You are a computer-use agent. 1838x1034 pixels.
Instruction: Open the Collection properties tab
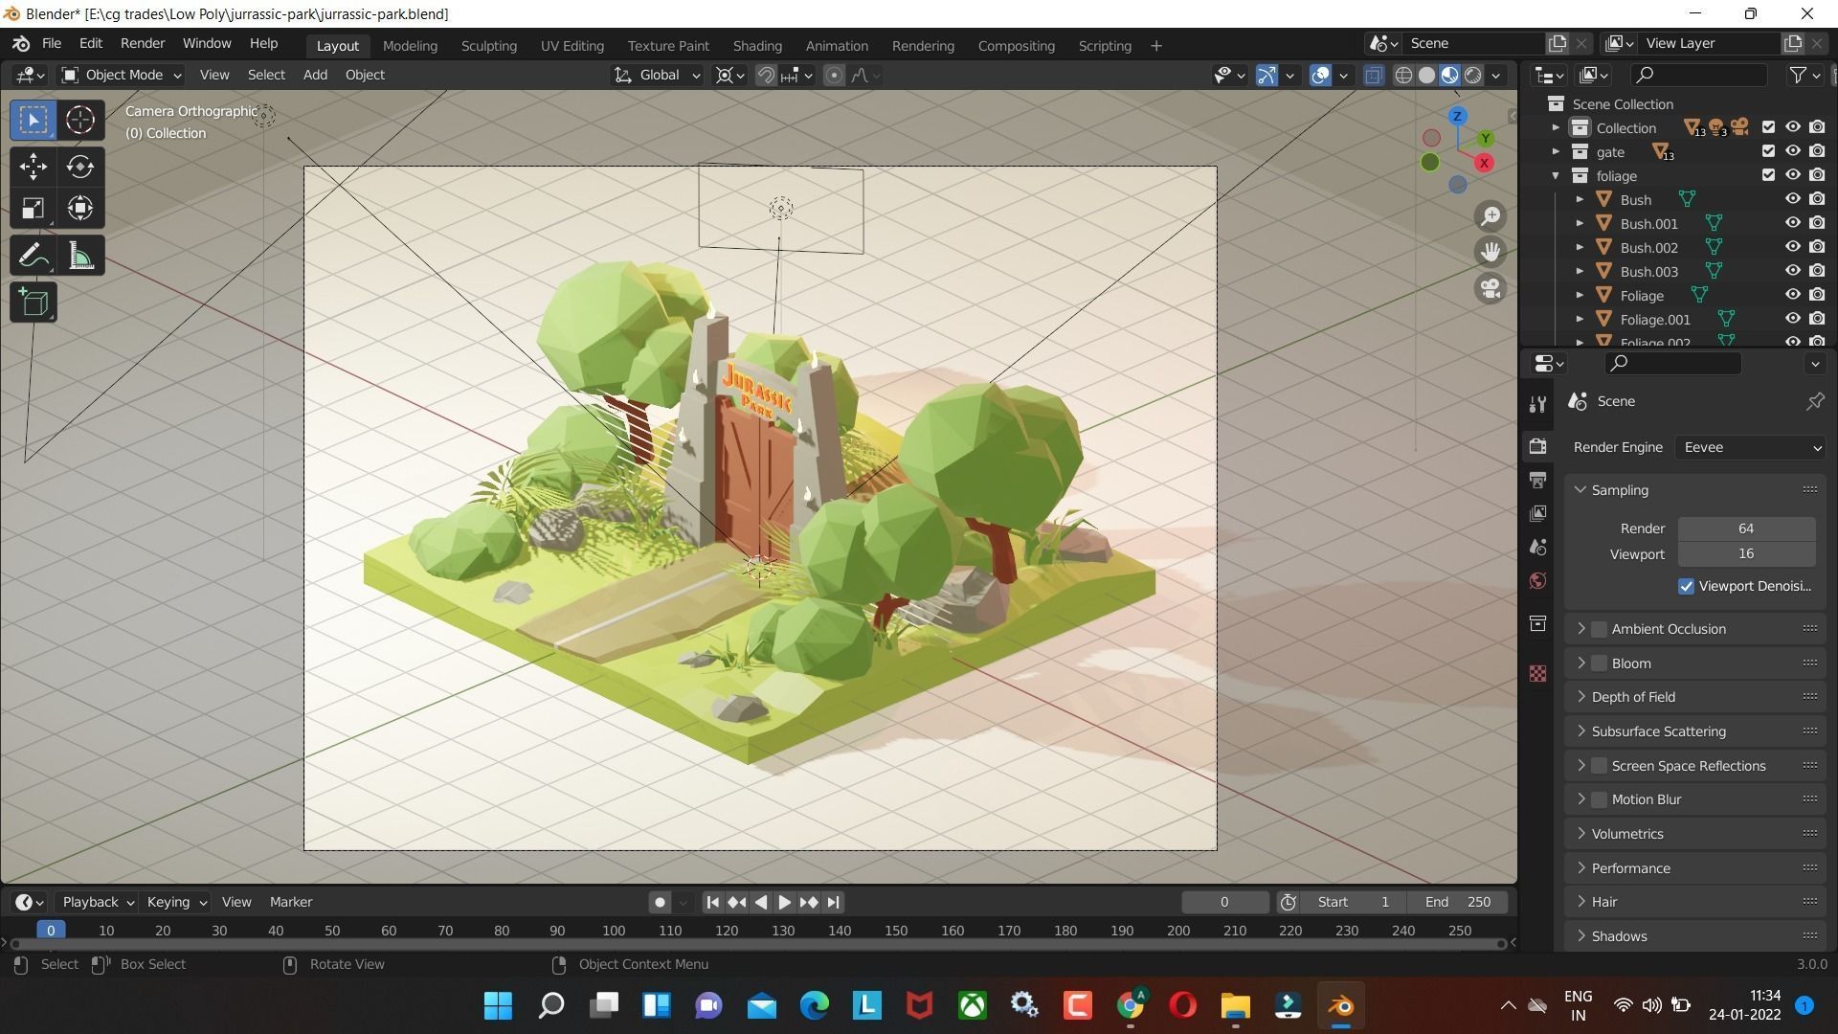click(x=1538, y=623)
